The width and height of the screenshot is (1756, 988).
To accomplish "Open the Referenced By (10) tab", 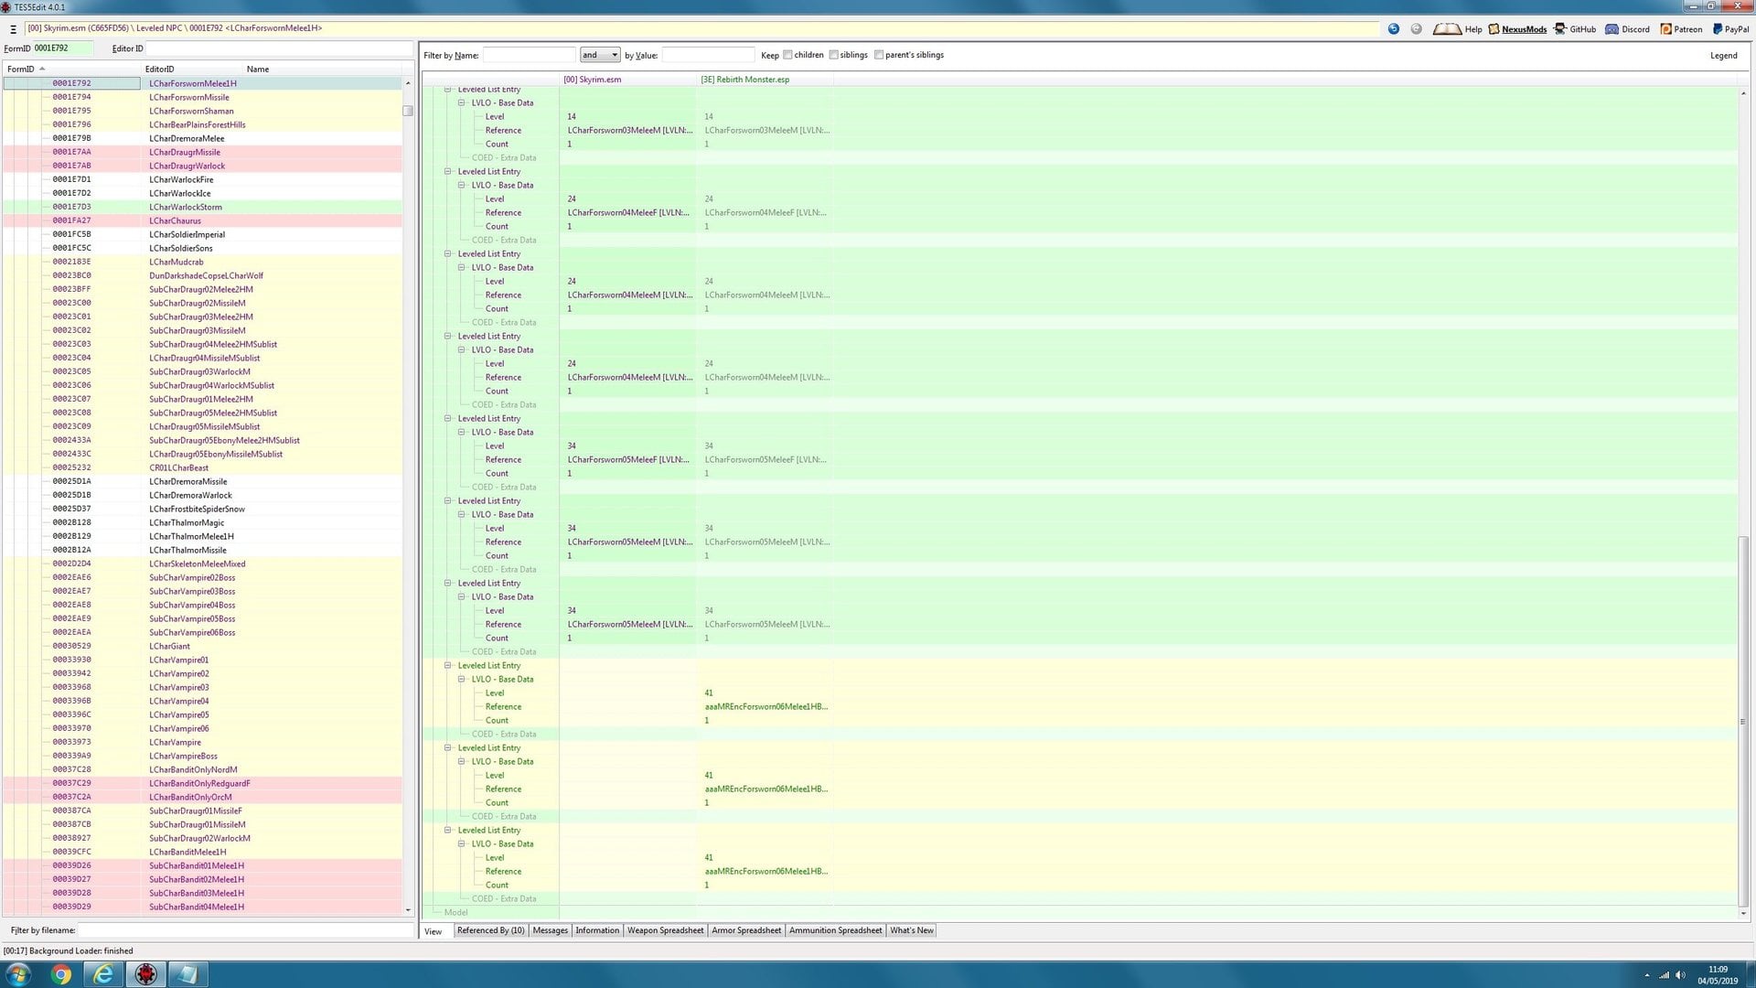I will [491, 930].
